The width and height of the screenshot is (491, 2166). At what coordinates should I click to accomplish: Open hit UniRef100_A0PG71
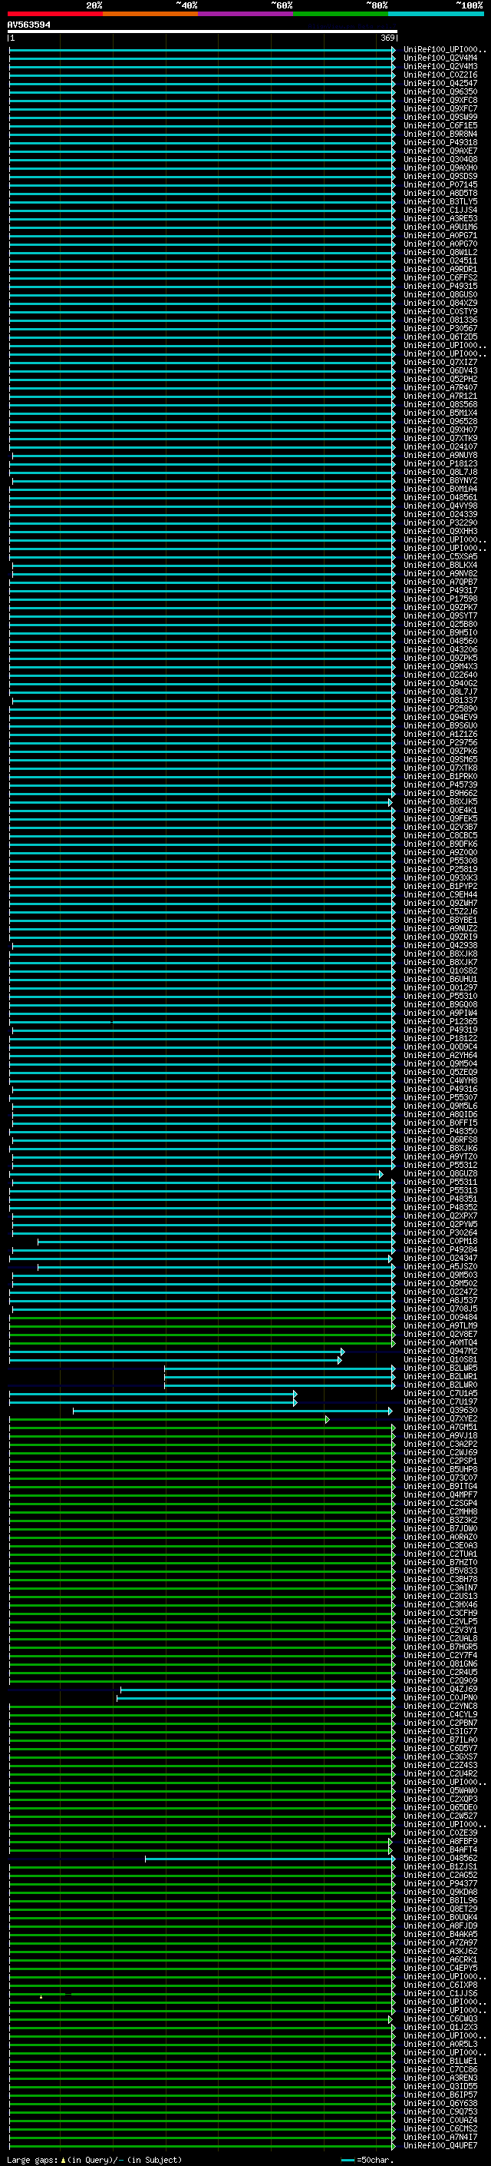440,235
